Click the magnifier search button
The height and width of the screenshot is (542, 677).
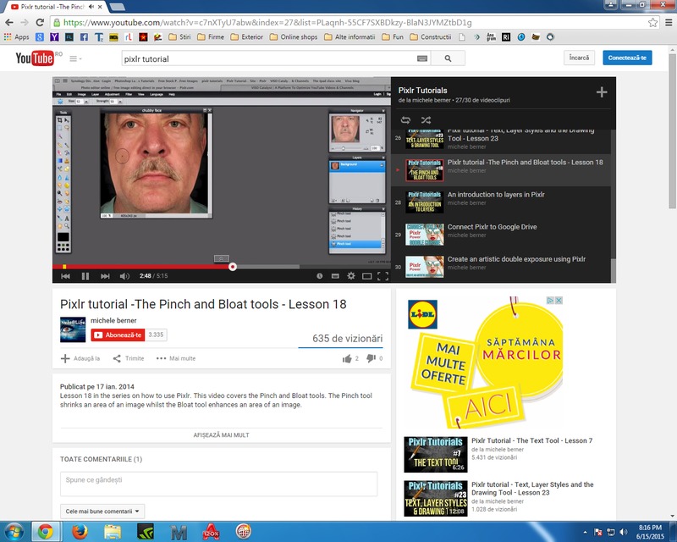click(448, 58)
